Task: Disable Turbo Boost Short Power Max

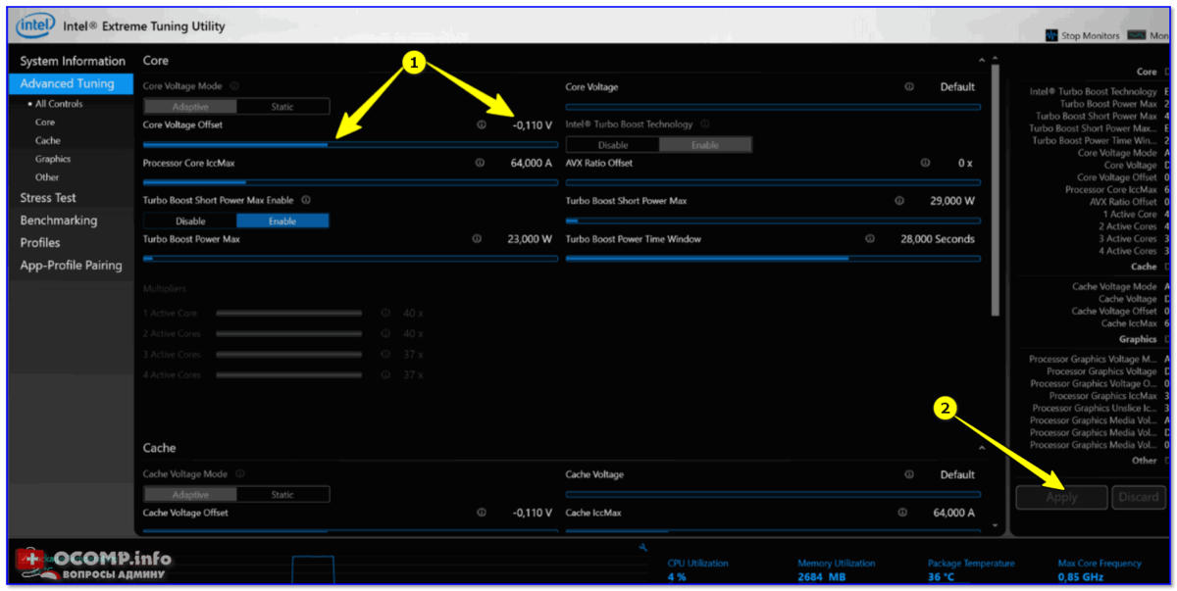Action: point(190,222)
